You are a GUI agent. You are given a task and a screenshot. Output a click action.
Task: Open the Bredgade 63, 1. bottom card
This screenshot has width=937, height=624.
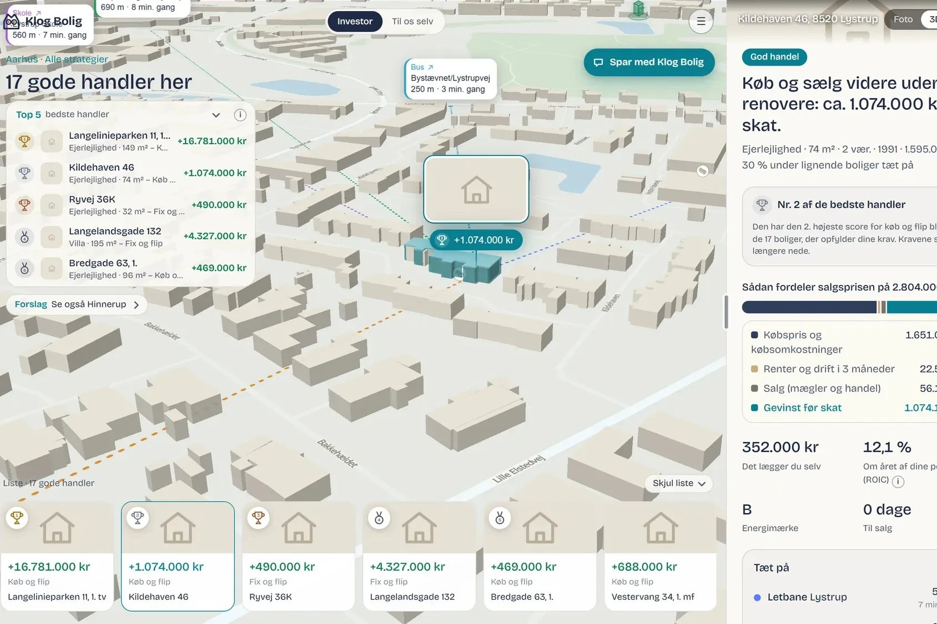click(540, 556)
